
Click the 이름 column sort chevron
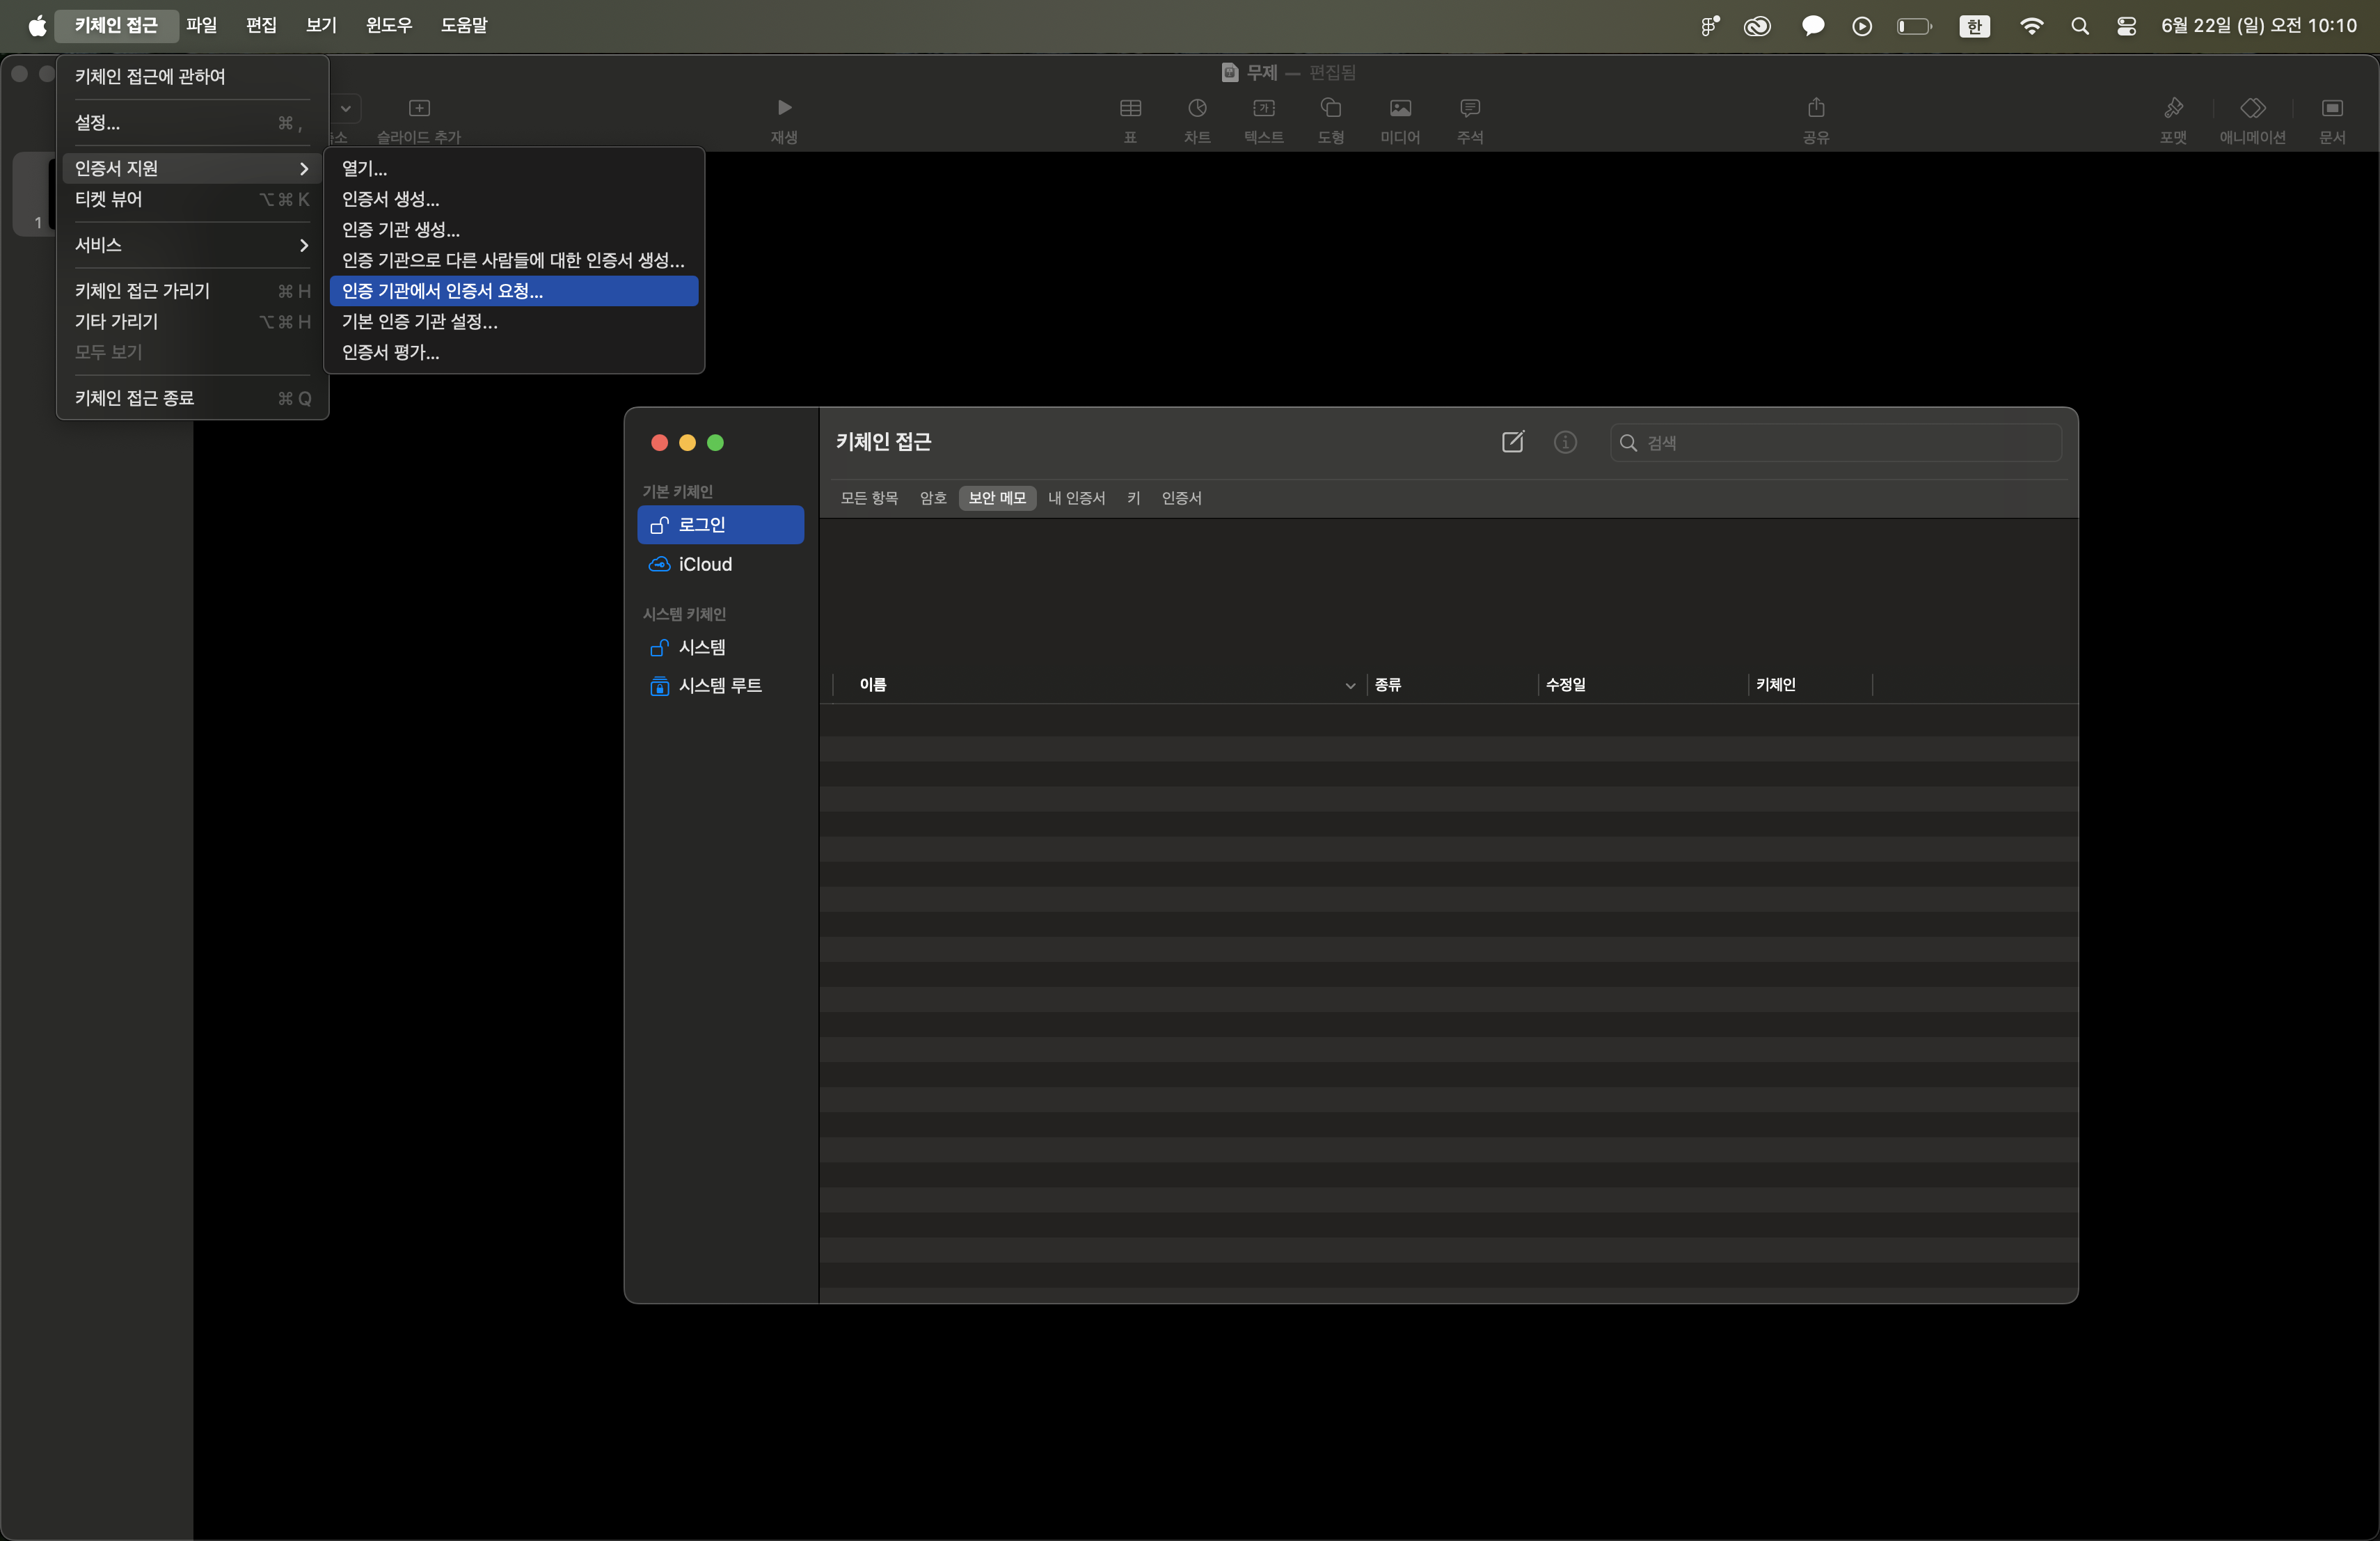(x=1349, y=685)
